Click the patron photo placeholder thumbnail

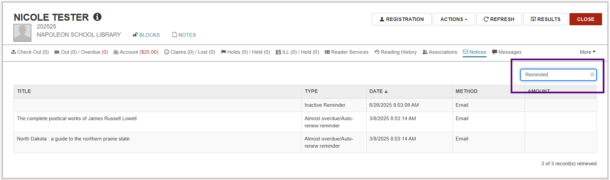click(22, 33)
